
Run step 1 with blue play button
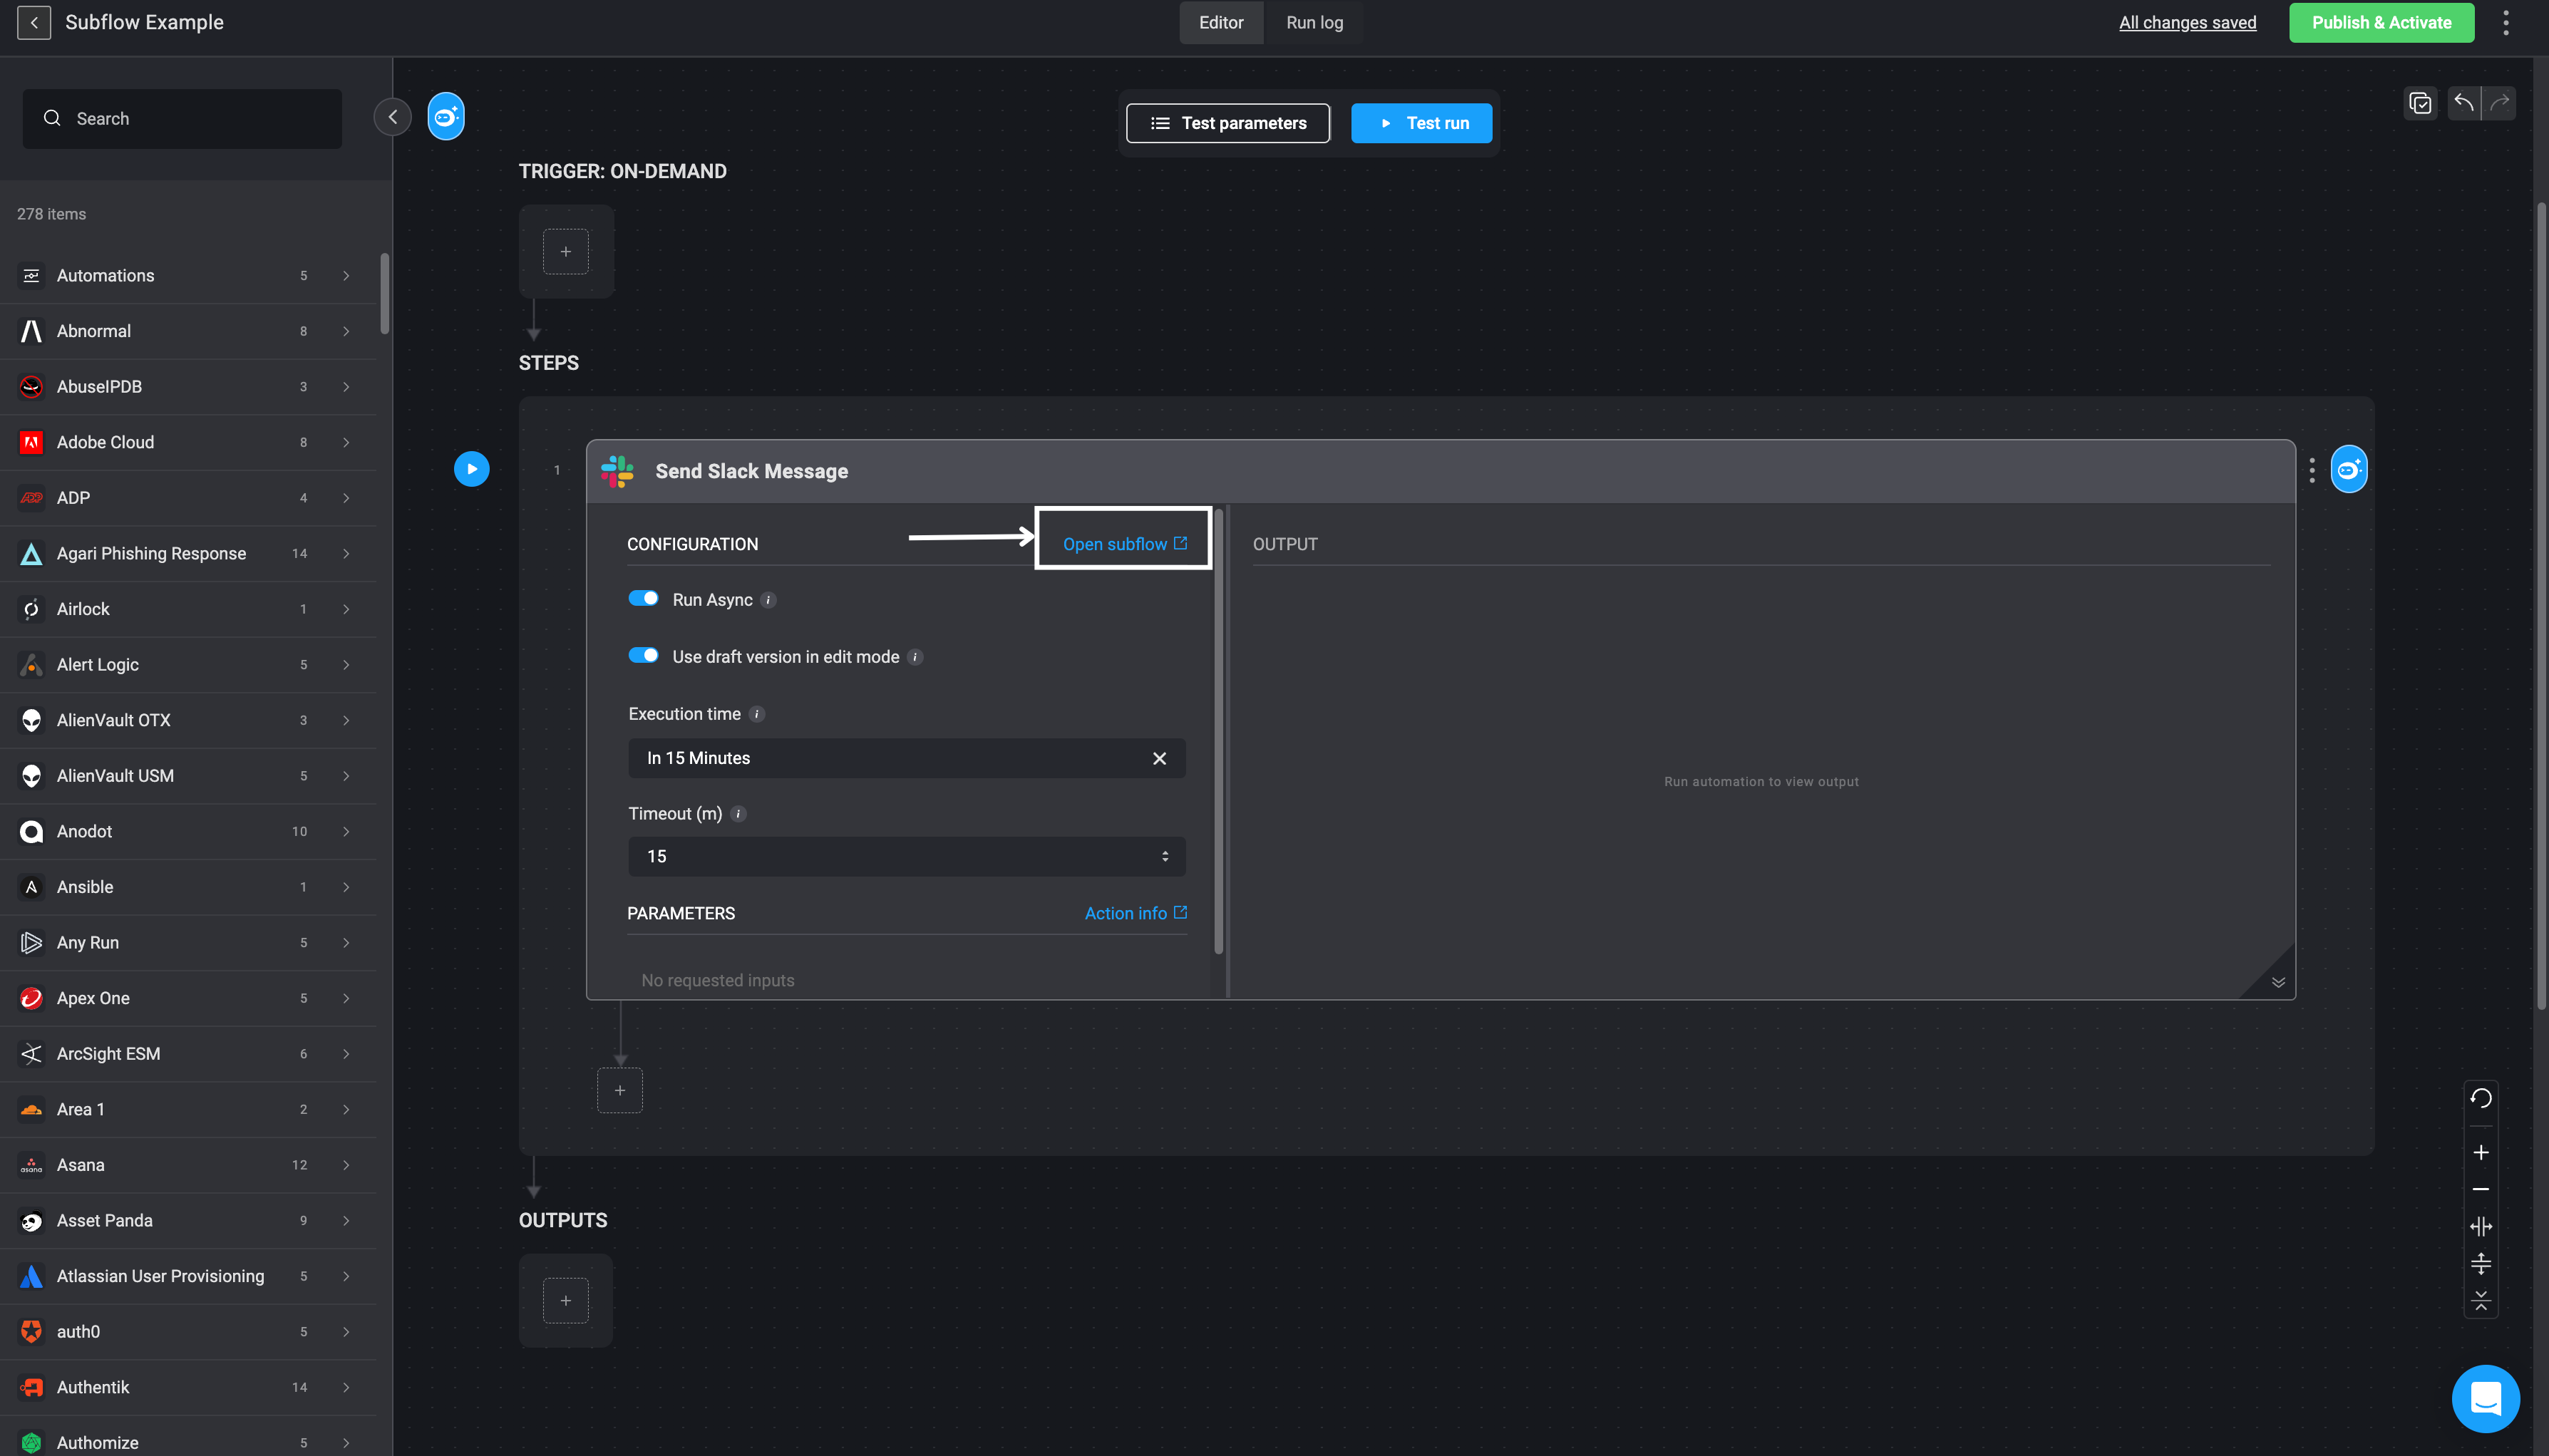pyautogui.click(x=471, y=469)
